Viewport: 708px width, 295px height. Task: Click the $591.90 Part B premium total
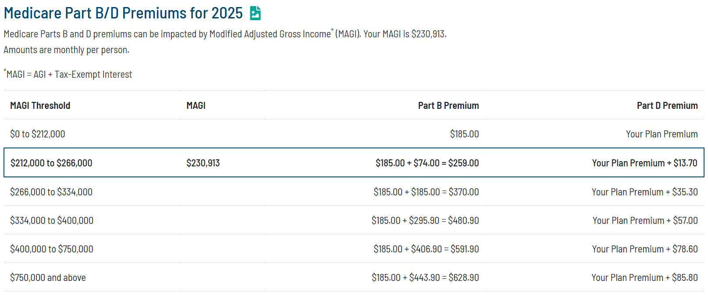pos(465,249)
